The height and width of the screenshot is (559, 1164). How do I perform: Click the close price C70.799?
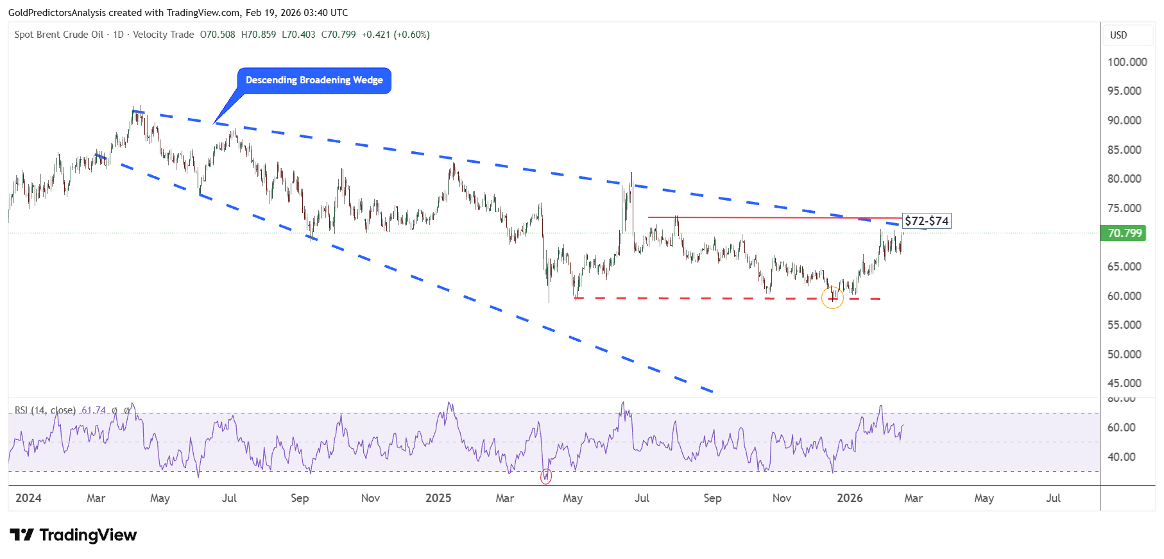[338, 35]
